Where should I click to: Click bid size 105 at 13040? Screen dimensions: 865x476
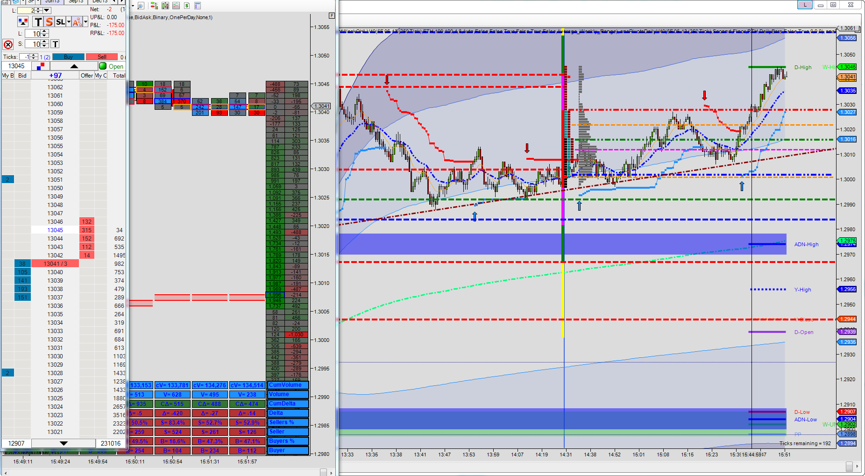pos(22,272)
